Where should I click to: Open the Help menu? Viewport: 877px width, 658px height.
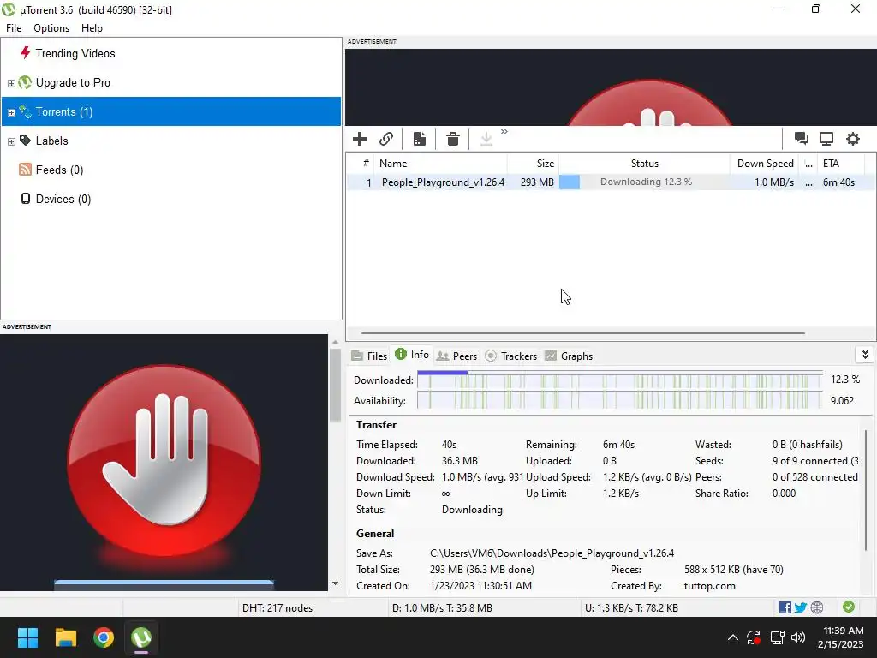pos(92,28)
